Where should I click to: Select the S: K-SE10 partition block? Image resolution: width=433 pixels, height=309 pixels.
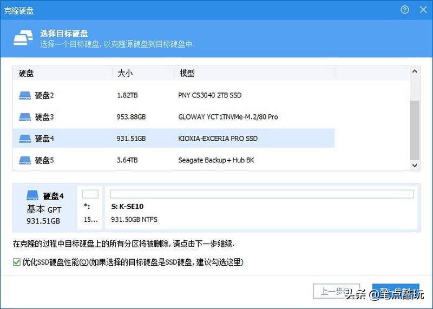click(261, 207)
